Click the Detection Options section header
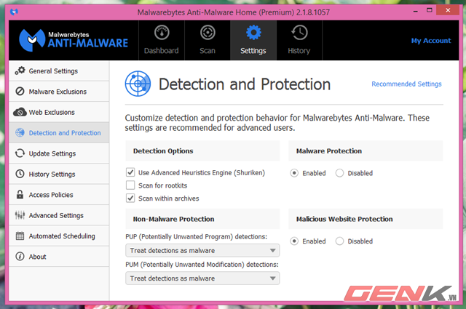 202,151
